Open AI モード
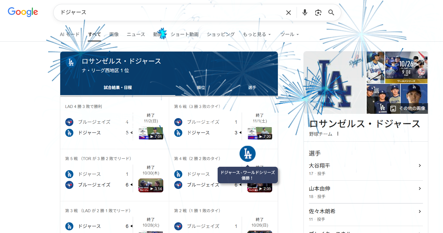The width and height of the screenshot is (443, 233). pyautogui.click(x=70, y=34)
